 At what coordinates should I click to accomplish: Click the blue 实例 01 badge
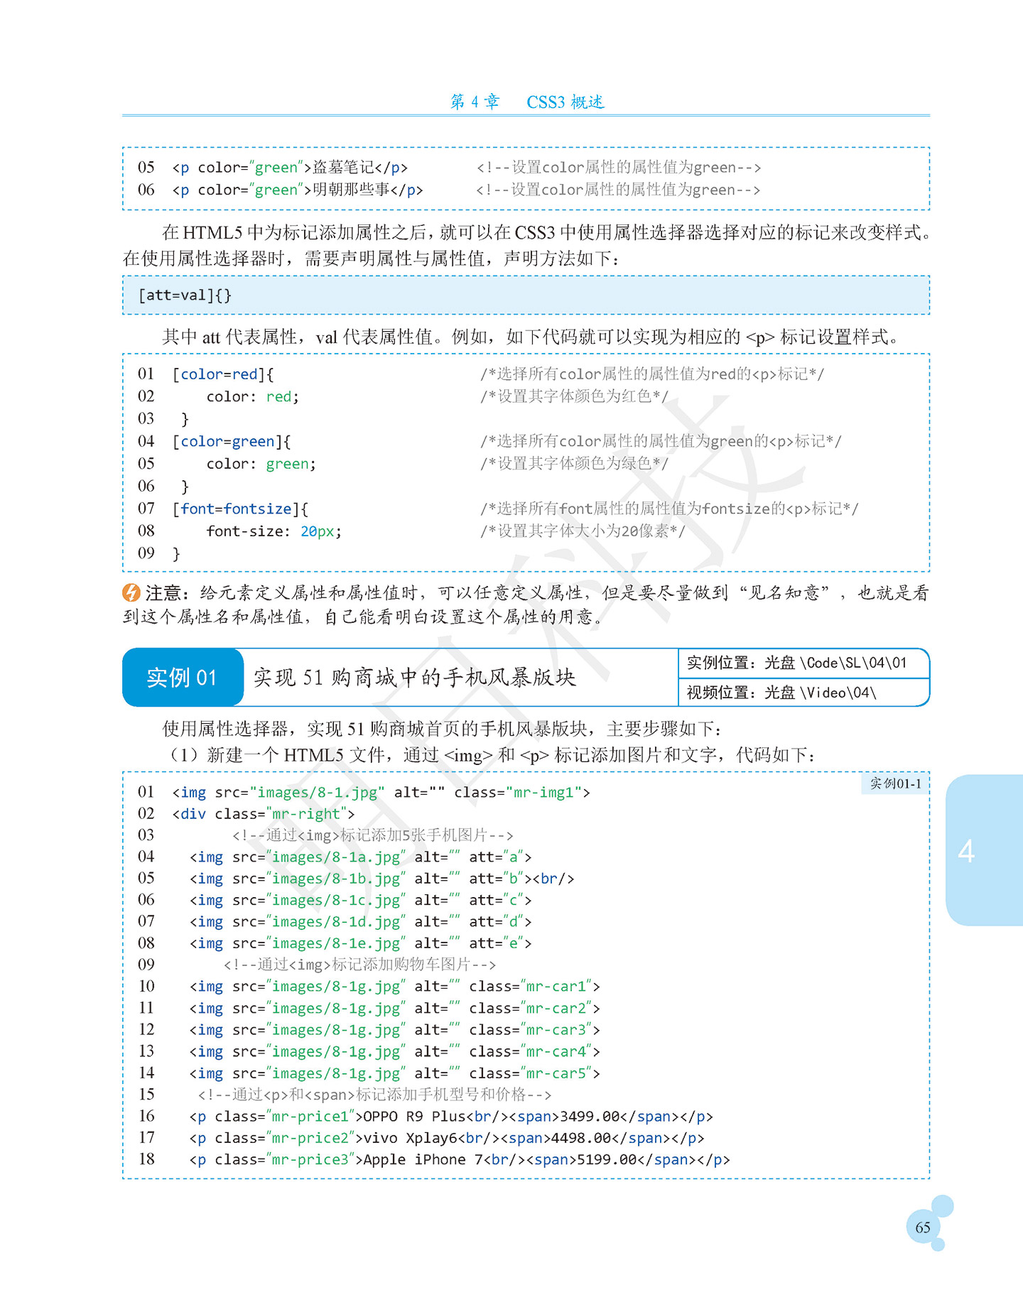pos(183,677)
